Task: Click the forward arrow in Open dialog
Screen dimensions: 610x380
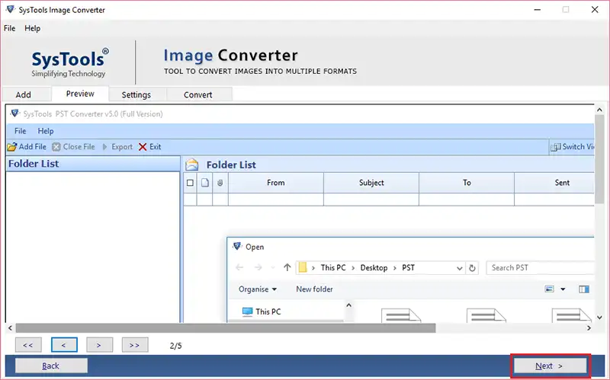Action: tap(258, 267)
